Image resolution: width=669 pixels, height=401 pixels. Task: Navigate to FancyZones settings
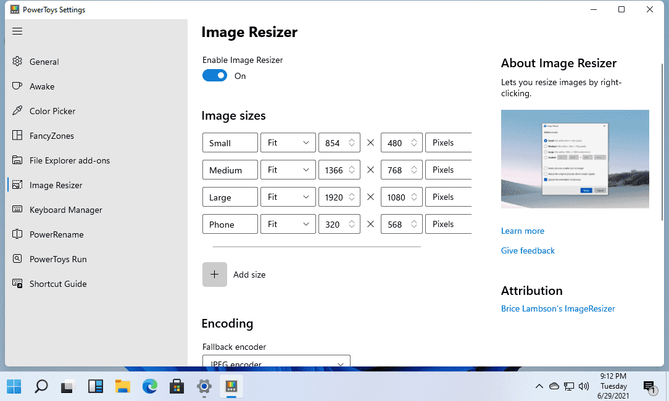pyautogui.click(x=98, y=136)
